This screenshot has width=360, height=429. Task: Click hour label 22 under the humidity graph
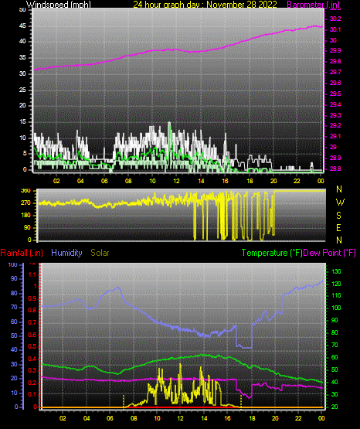pyautogui.click(x=298, y=419)
